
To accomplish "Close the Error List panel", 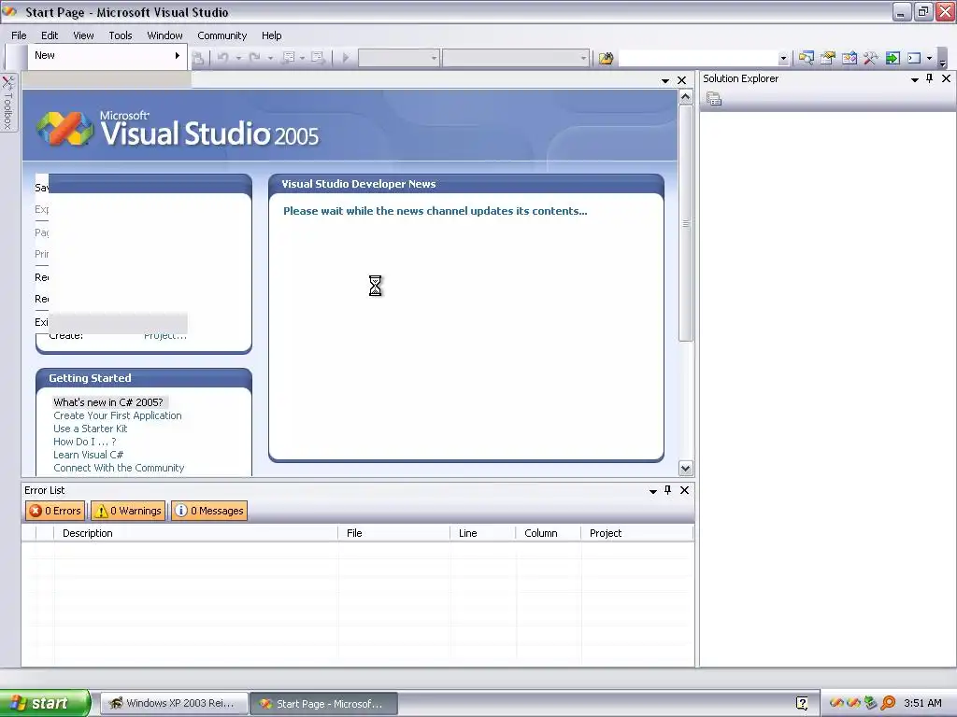I will [684, 490].
